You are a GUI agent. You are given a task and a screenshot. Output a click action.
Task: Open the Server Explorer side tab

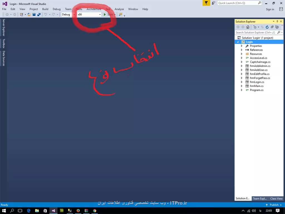point(4,28)
